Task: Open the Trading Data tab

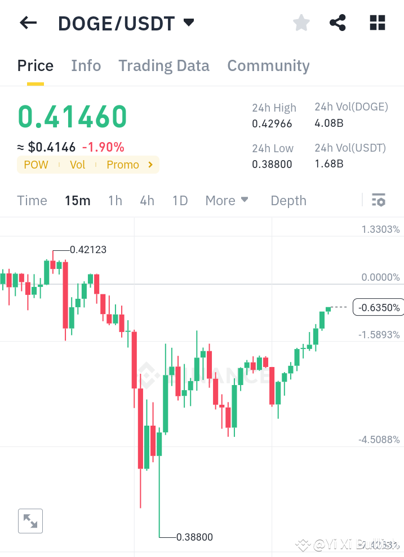Action: (163, 65)
